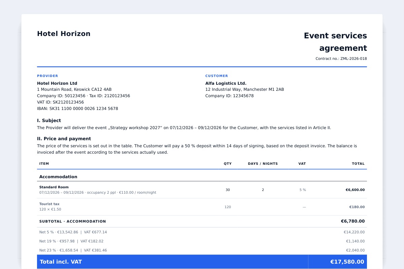The width and height of the screenshot is (404, 269).
Task: Click the Company ID 50123456 line
Action: pos(83,96)
